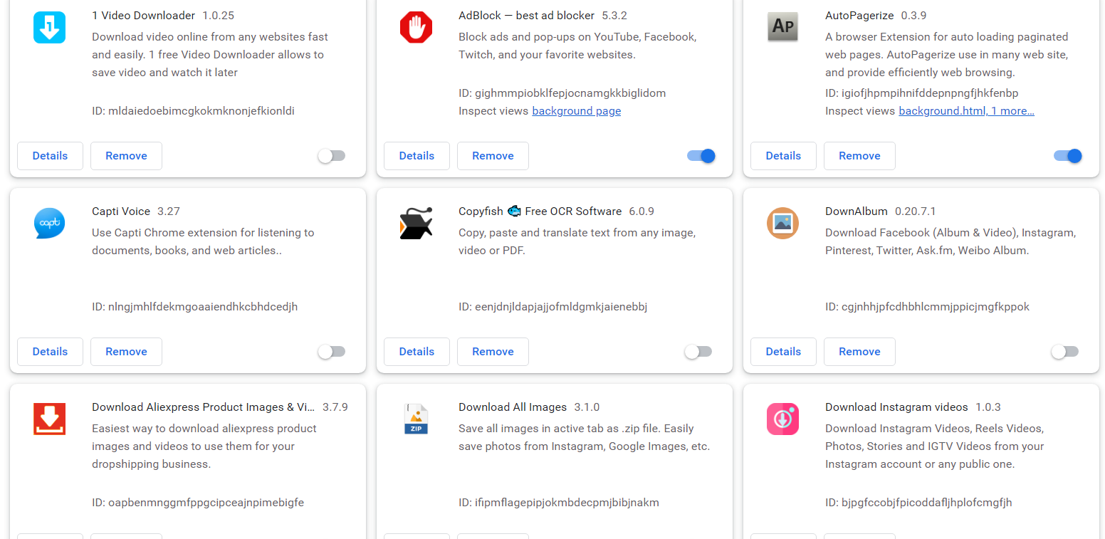Image resolution: width=1105 pixels, height=539 pixels.
Task: Click AutoPagerize version 0.3.9
Action: coord(914,15)
